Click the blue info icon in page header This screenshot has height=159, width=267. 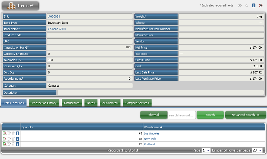click(x=254, y=6)
